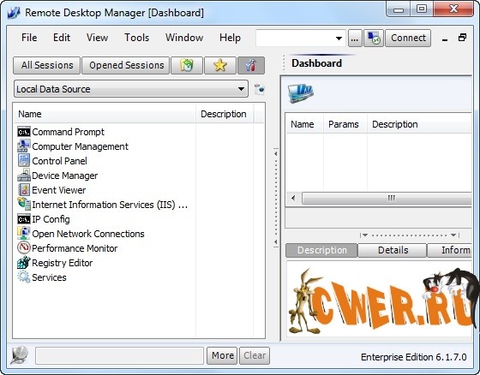Image resolution: width=480 pixels, height=375 pixels.
Task: Select the Open Network Connections entry
Action: [x=88, y=234]
